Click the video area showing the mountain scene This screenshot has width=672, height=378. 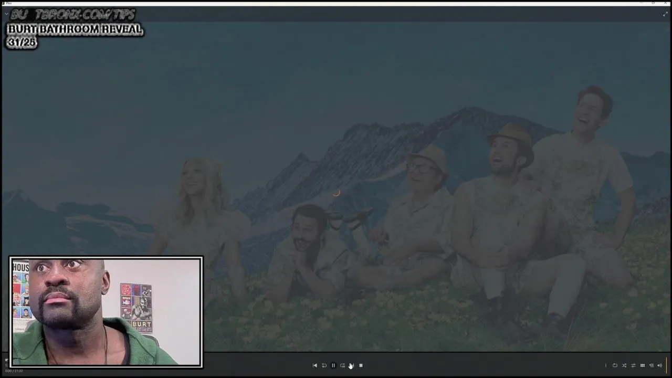click(x=336, y=186)
